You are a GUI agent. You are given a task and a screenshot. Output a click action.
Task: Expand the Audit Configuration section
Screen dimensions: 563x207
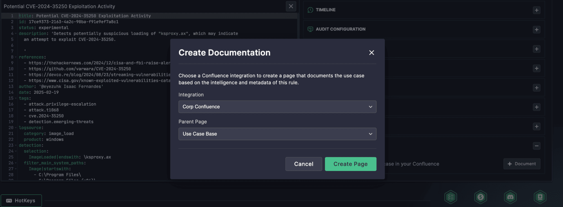(537, 30)
